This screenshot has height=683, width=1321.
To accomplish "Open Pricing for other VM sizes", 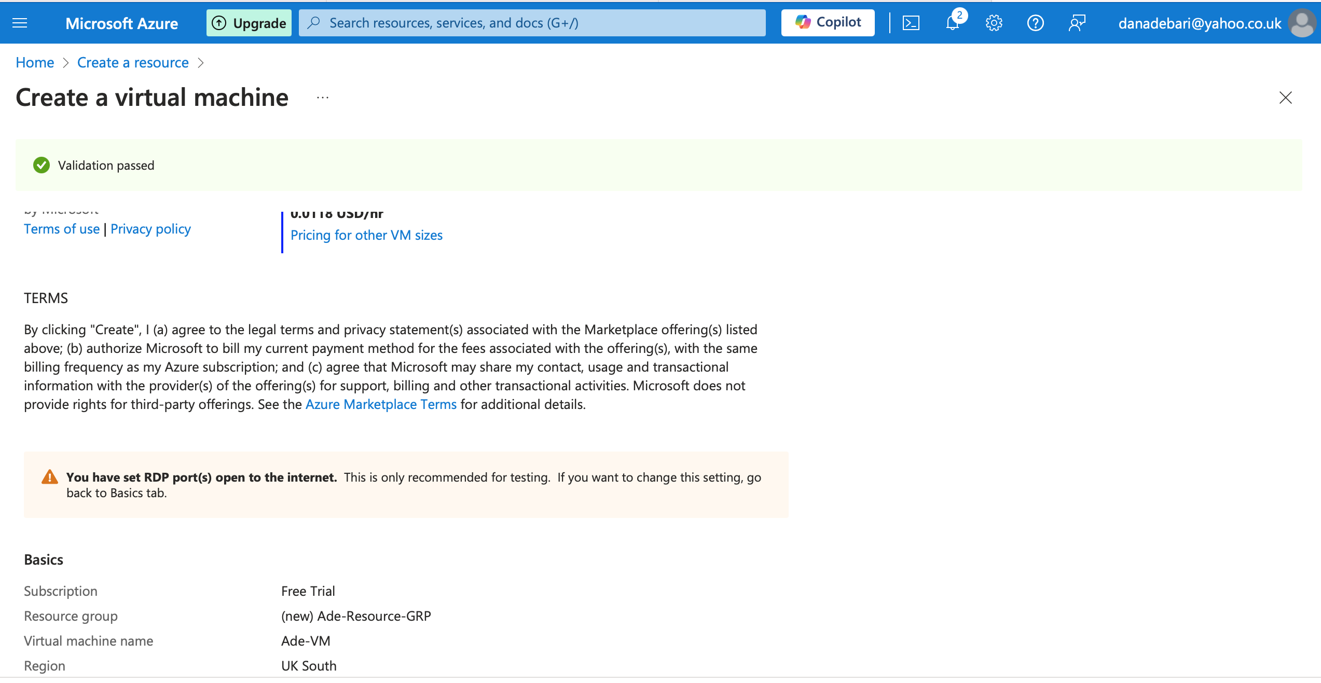I will 366,235.
